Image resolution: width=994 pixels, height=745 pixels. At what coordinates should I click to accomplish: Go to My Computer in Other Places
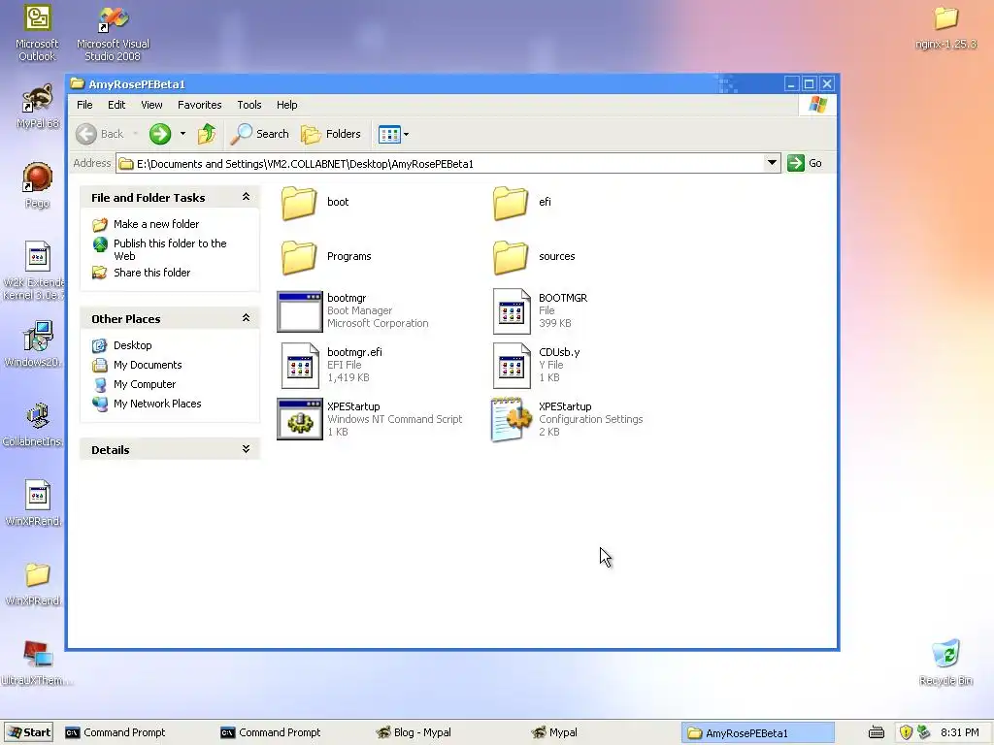click(145, 384)
